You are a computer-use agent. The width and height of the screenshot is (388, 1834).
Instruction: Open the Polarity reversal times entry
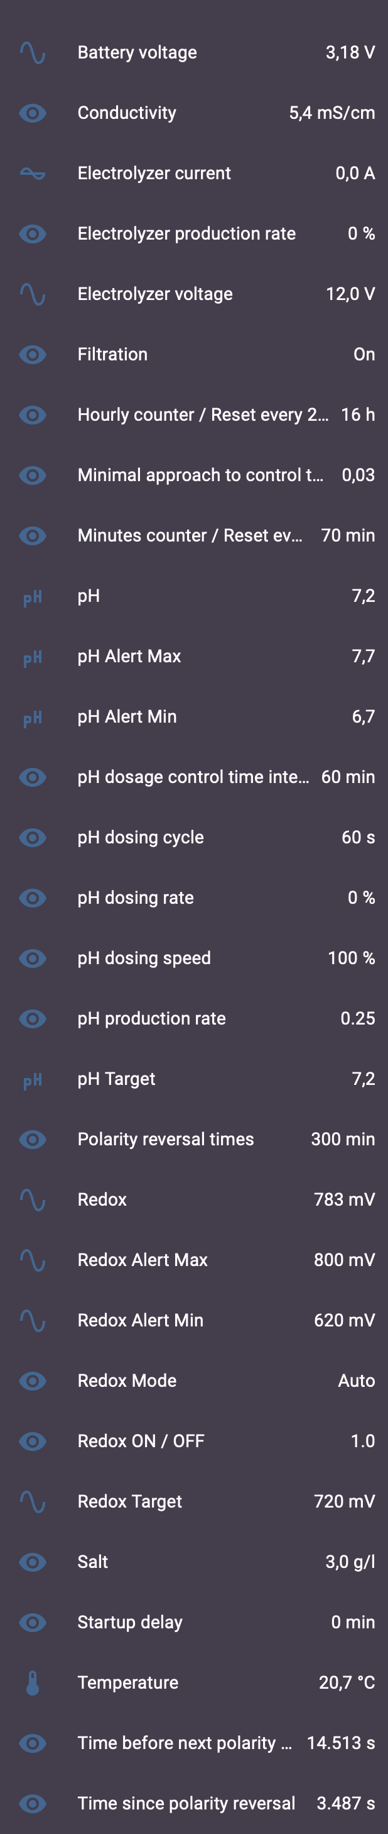point(194,1139)
